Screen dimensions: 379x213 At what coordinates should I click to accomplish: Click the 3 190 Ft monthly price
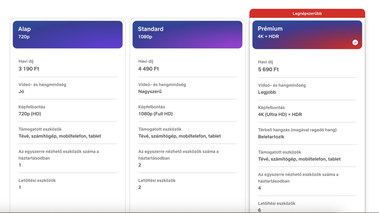(29, 69)
